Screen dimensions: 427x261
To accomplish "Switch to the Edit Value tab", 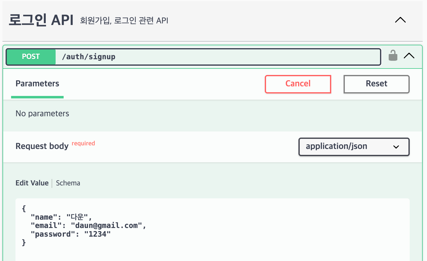I will (x=32, y=183).
